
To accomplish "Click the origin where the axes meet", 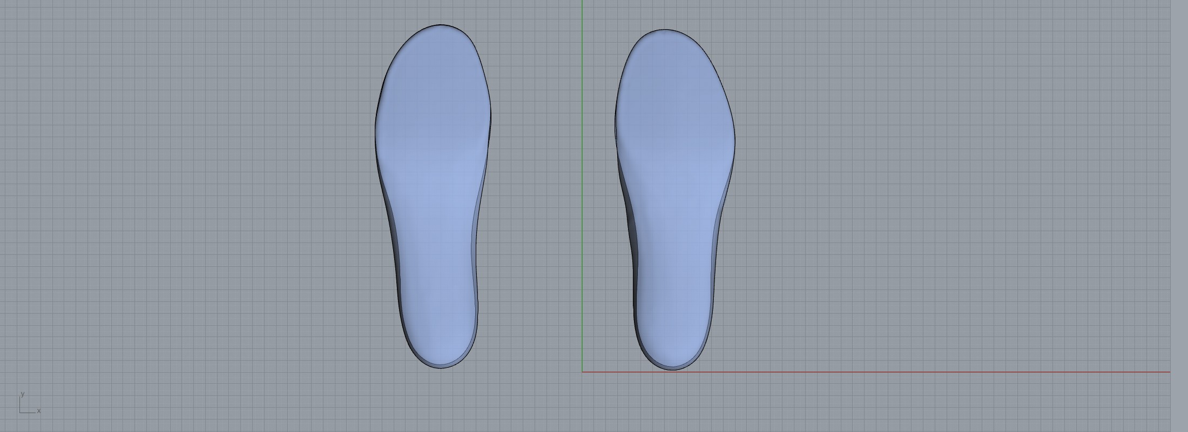I will 582,372.
